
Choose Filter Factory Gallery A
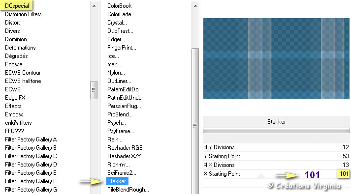(x=31, y=139)
